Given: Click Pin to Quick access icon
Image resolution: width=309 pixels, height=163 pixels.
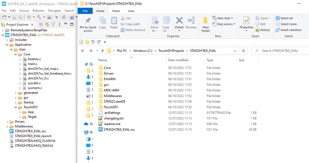Looking at the screenshot, I should [x=88, y=20].
